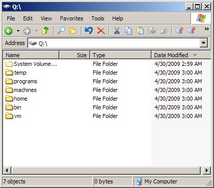Image resolution: width=214 pixels, height=188 pixels.
Task: Open the Favorites menu
Action: click(x=72, y=18)
